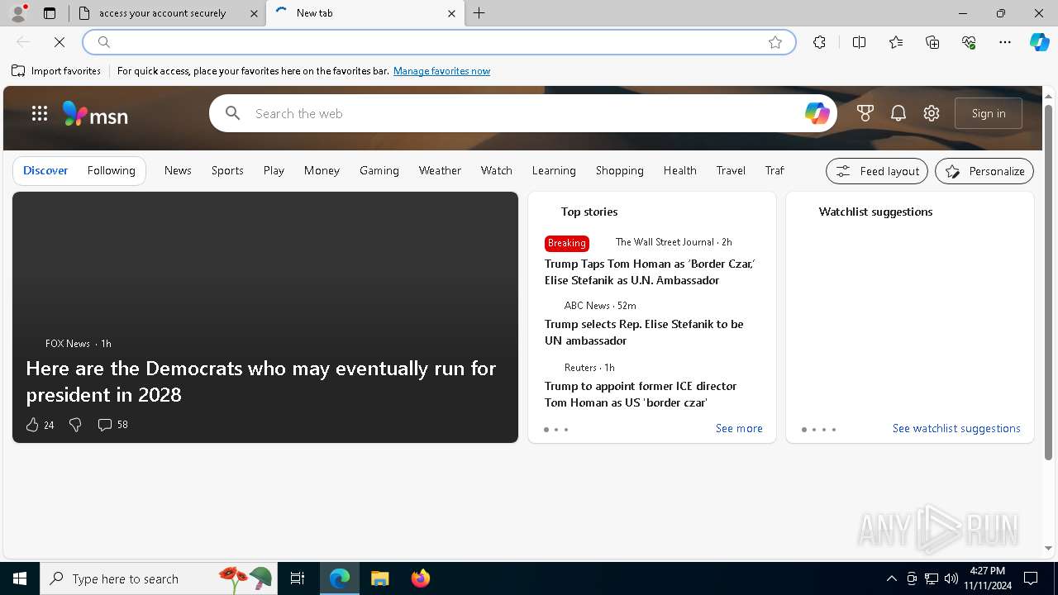Click Manage favorites now link
Image resolution: width=1058 pixels, height=595 pixels.
441,71
